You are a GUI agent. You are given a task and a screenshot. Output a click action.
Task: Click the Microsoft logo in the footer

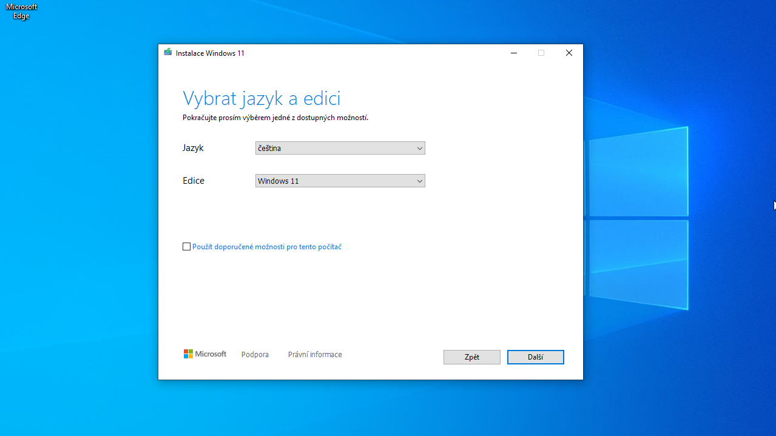pos(205,354)
